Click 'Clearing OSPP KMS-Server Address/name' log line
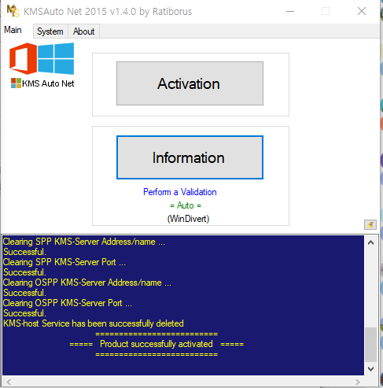The width and height of the screenshot is (383, 388). [x=87, y=283]
